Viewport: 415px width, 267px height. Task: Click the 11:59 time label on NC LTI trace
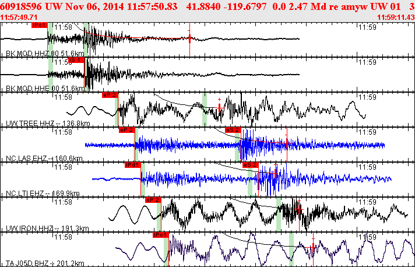367,167
